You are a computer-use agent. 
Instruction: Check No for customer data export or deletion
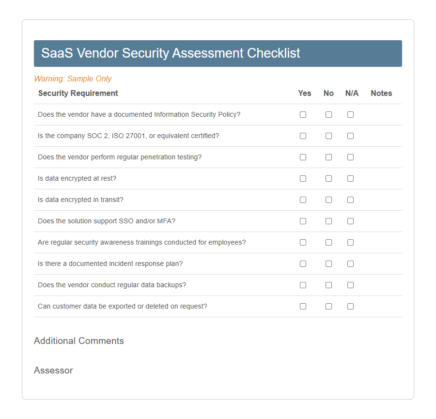point(328,306)
